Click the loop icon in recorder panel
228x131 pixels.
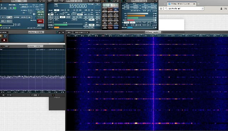click(5, 36)
